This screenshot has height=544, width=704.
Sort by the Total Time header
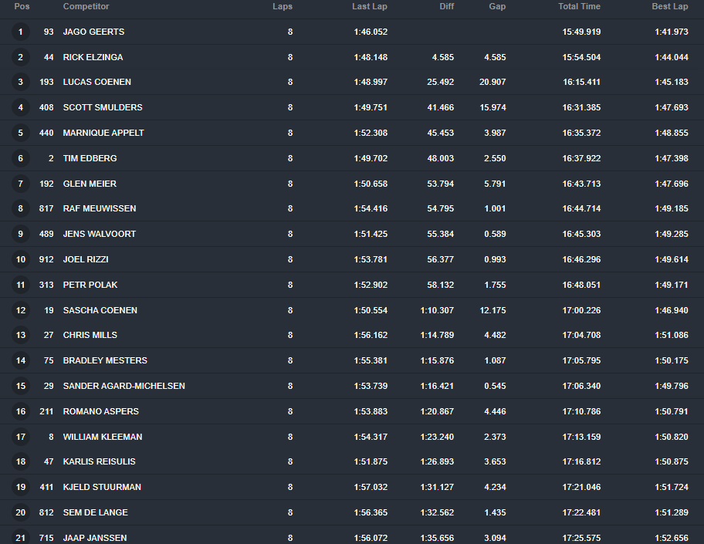point(579,7)
